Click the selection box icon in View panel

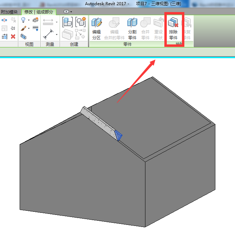[x=23, y=36]
